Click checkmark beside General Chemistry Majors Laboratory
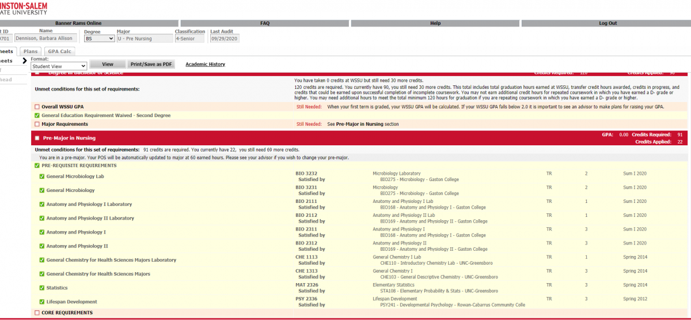 [x=42, y=260]
